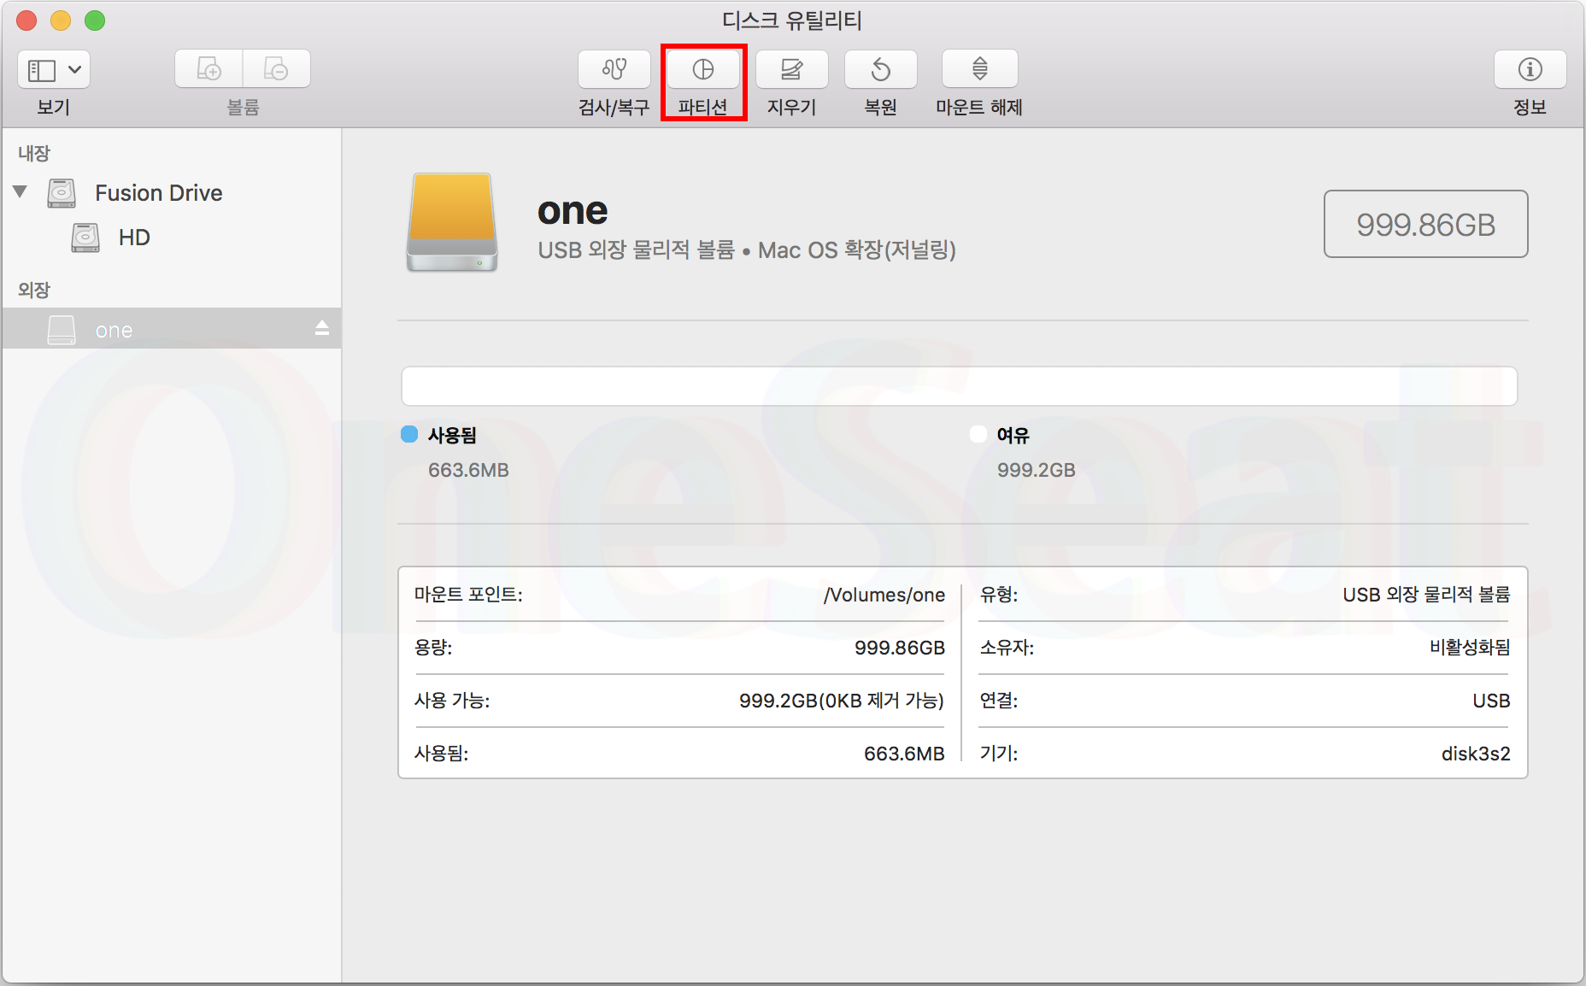Click the blue Used (사용됨) color dot
Viewport: 1586px width, 986px height.
[x=409, y=434]
